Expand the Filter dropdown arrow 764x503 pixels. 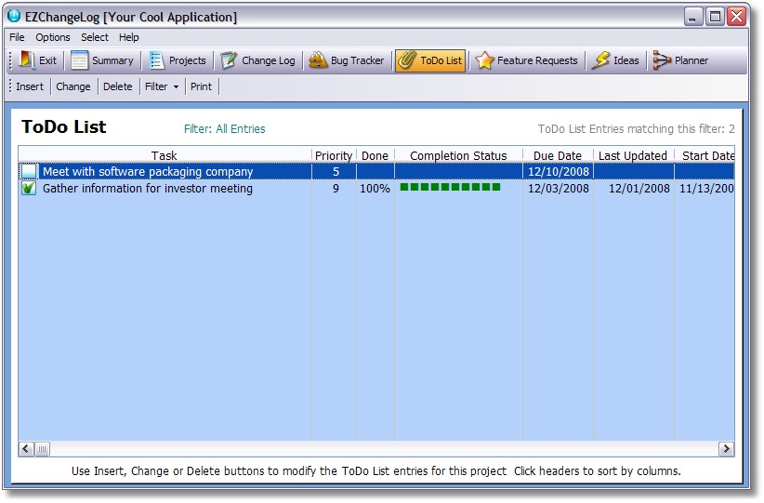(176, 86)
